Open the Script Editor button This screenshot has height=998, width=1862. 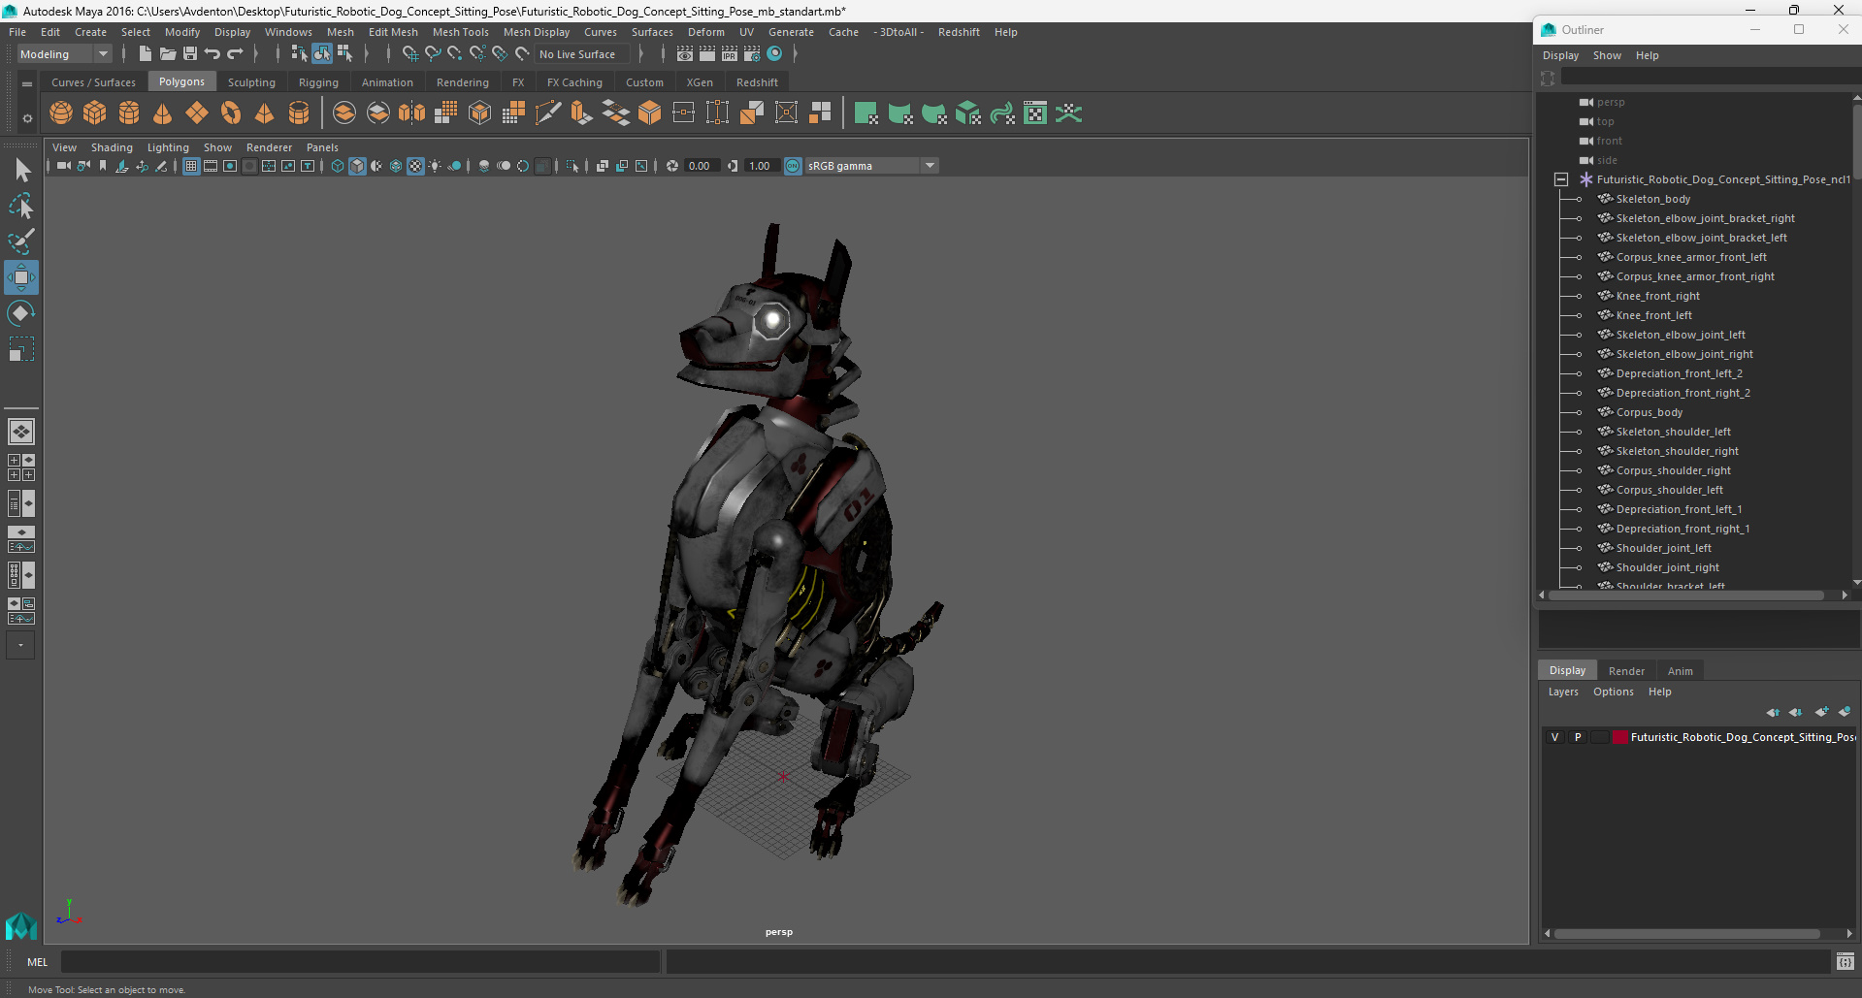pyautogui.click(x=1846, y=962)
